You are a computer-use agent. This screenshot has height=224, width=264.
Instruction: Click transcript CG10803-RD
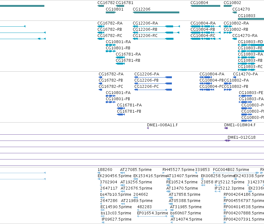(x=250, y=42)
